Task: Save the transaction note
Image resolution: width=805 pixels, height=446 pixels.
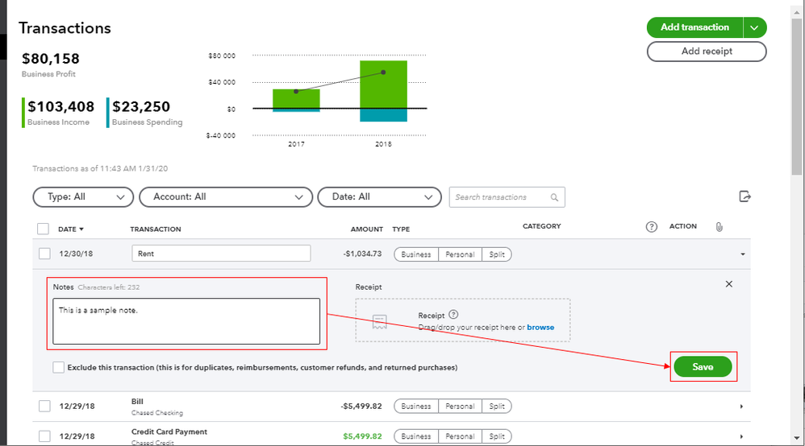Action: (x=703, y=366)
